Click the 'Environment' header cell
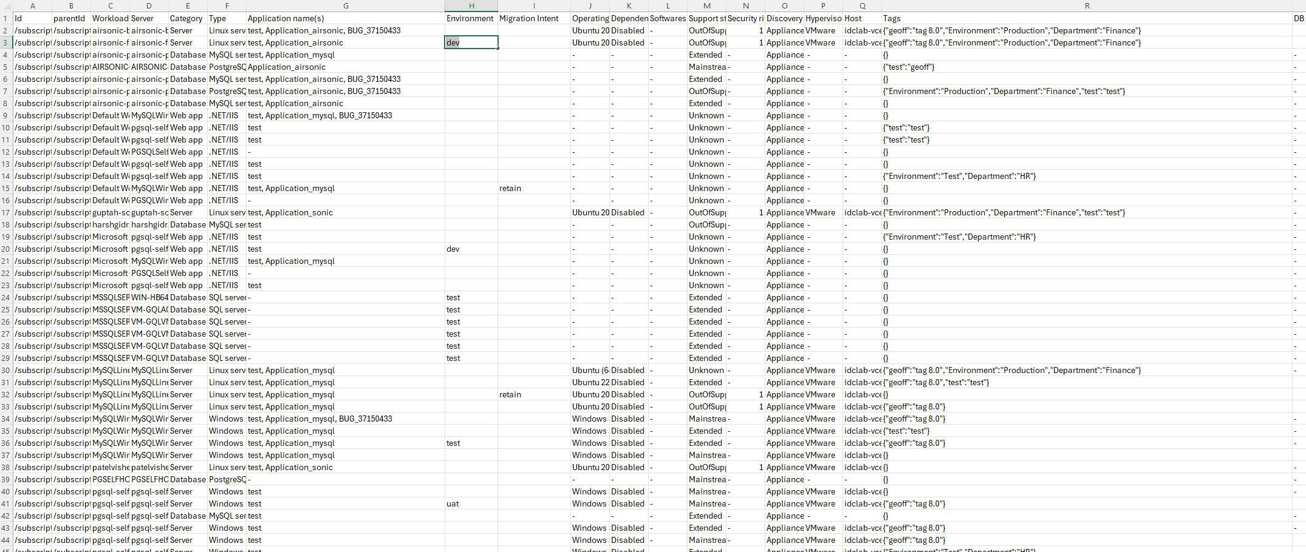 [471, 18]
